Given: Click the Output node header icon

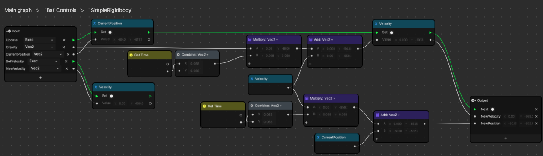Looking at the screenshot, I should (474, 100).
